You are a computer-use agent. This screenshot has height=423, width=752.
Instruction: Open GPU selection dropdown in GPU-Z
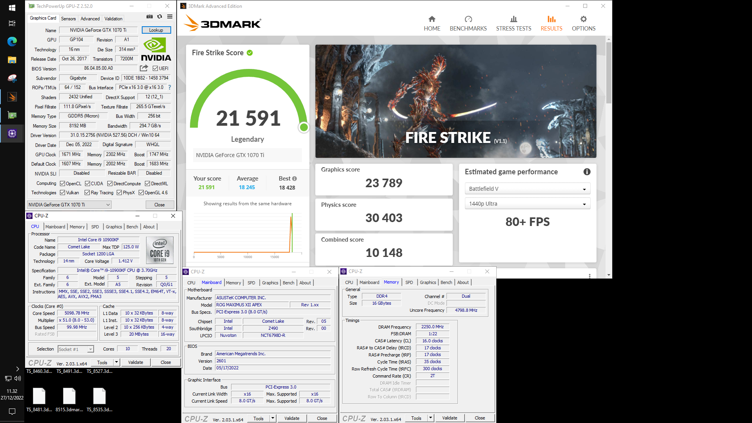point(69,205)
